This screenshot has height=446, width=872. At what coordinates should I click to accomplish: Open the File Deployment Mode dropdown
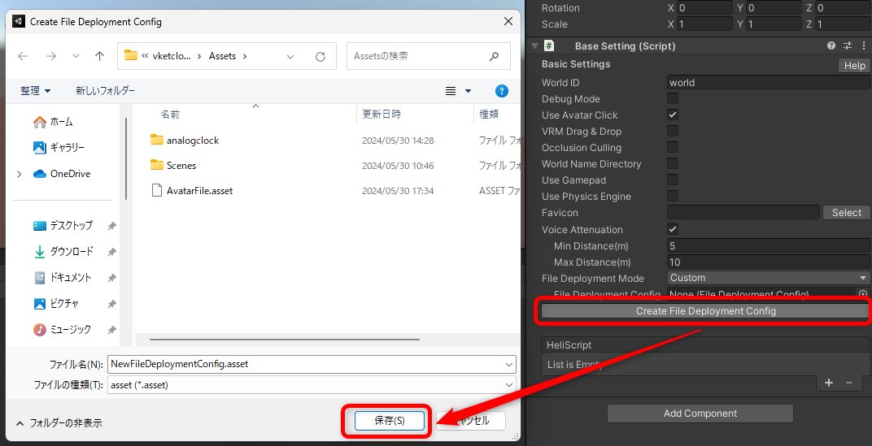tap(769, 278)
